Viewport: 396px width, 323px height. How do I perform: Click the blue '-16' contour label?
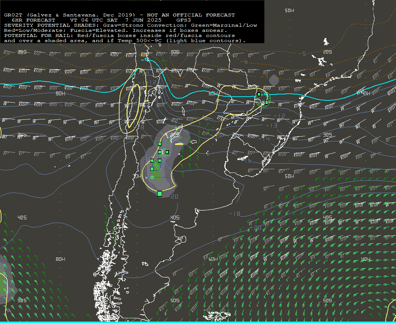click(x=246, y=160)
